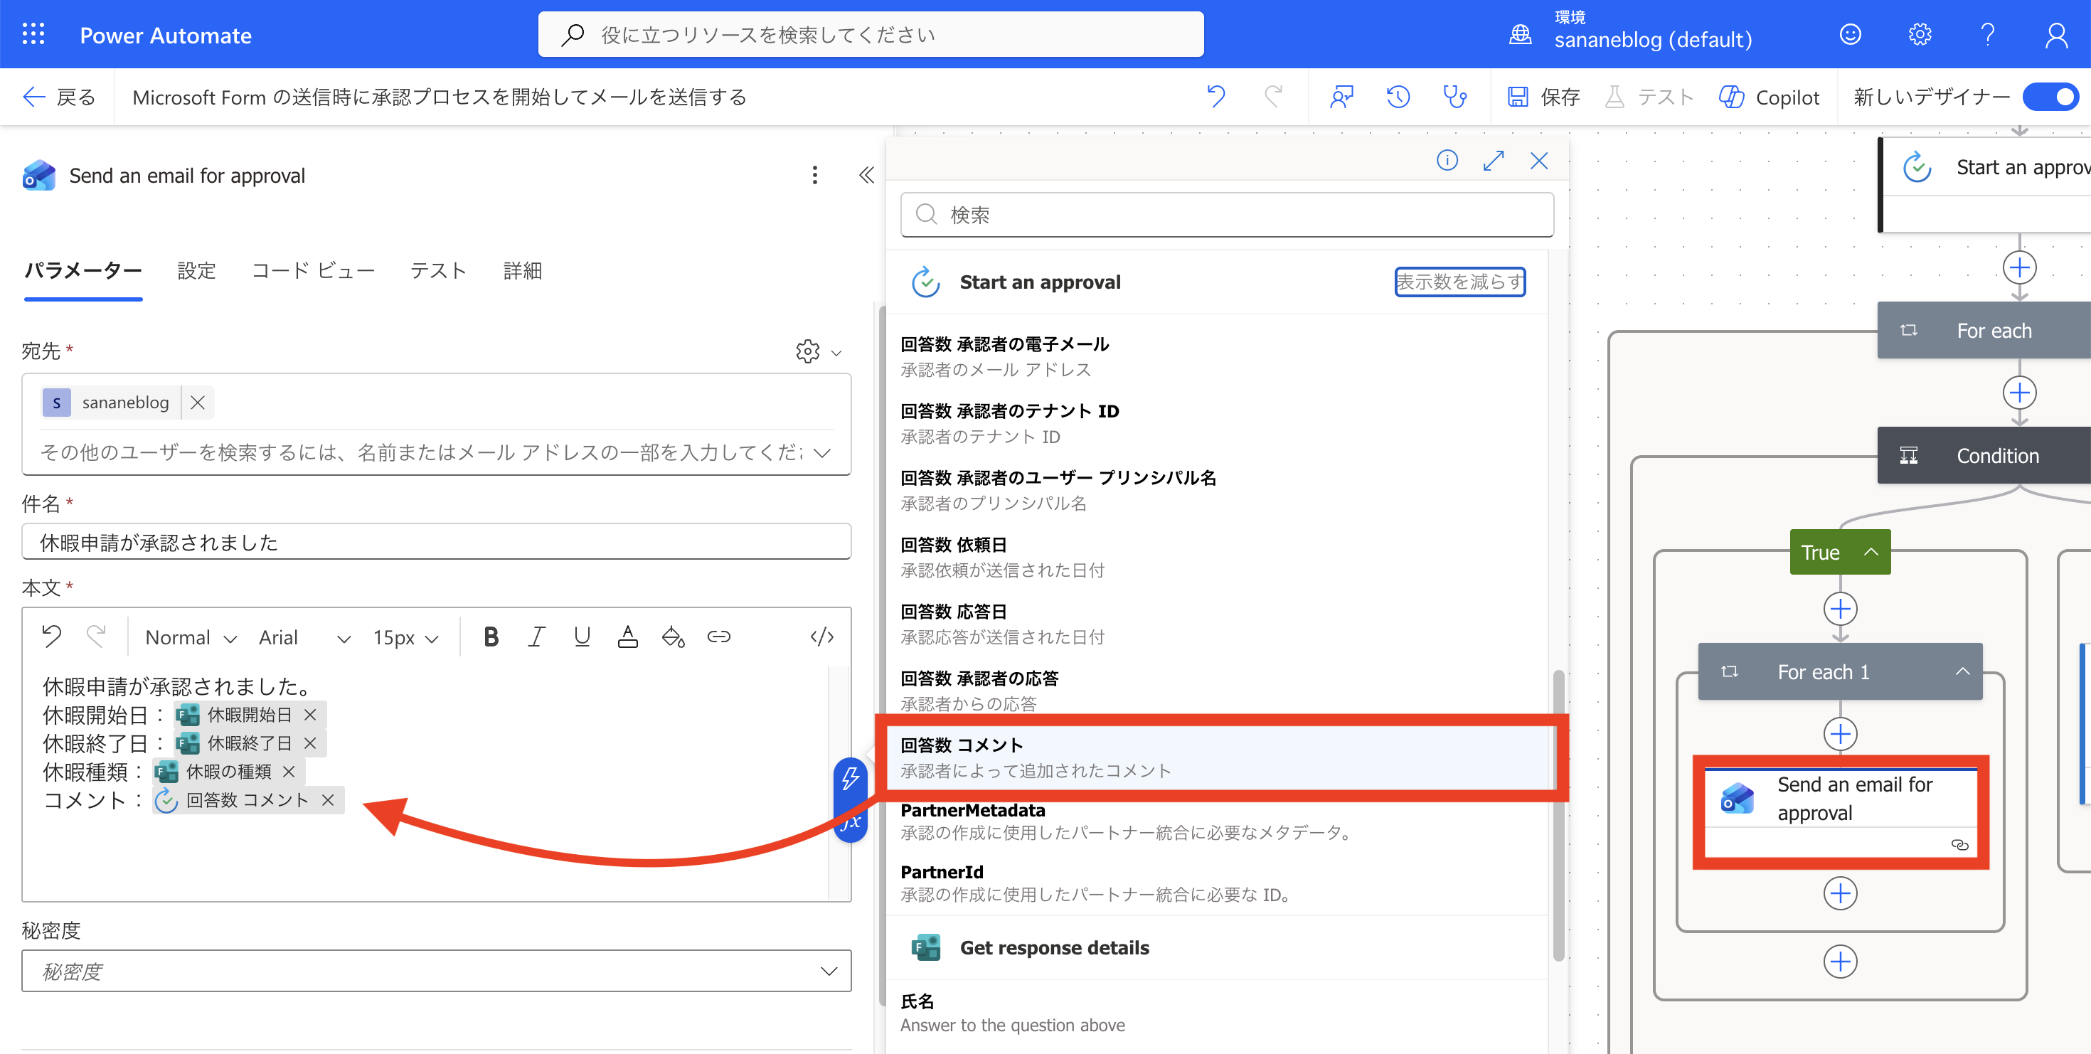Switch to the パラメーター tab
Viewport: 2091px width, 1054px height.
click(x=83, y=271)
